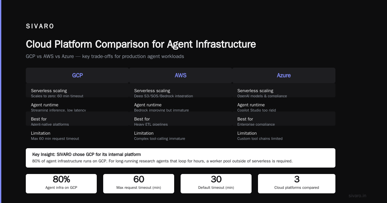
Task: Click 'Complex tool-calling immature' text
Action: point(160,139)
